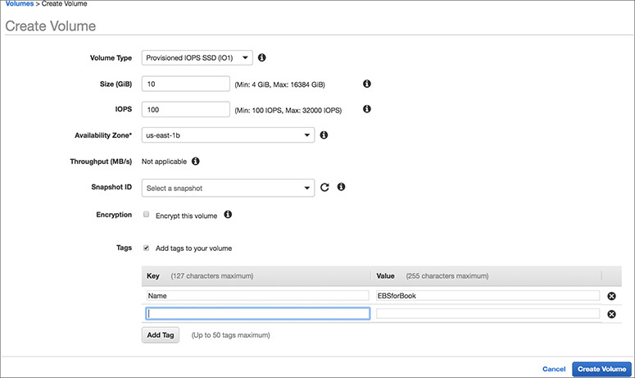Open the Select a snapshot dropdown
The height and width of the screenshot is (378, 635).
click(x=228, y=188)
